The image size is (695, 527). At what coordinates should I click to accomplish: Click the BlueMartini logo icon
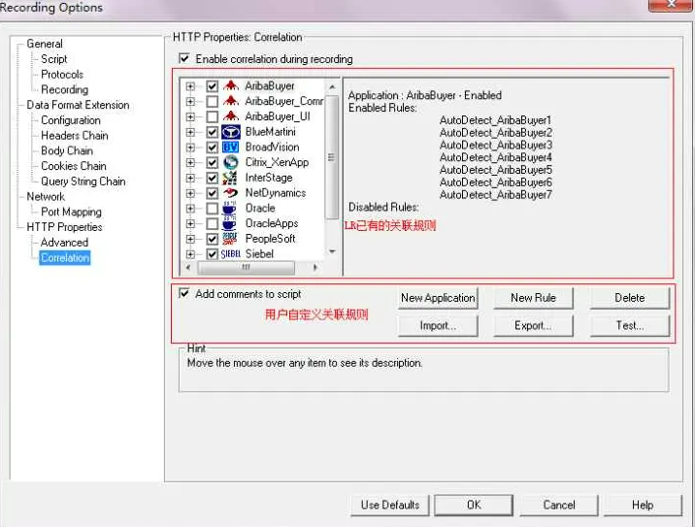(x=230, y=132)
